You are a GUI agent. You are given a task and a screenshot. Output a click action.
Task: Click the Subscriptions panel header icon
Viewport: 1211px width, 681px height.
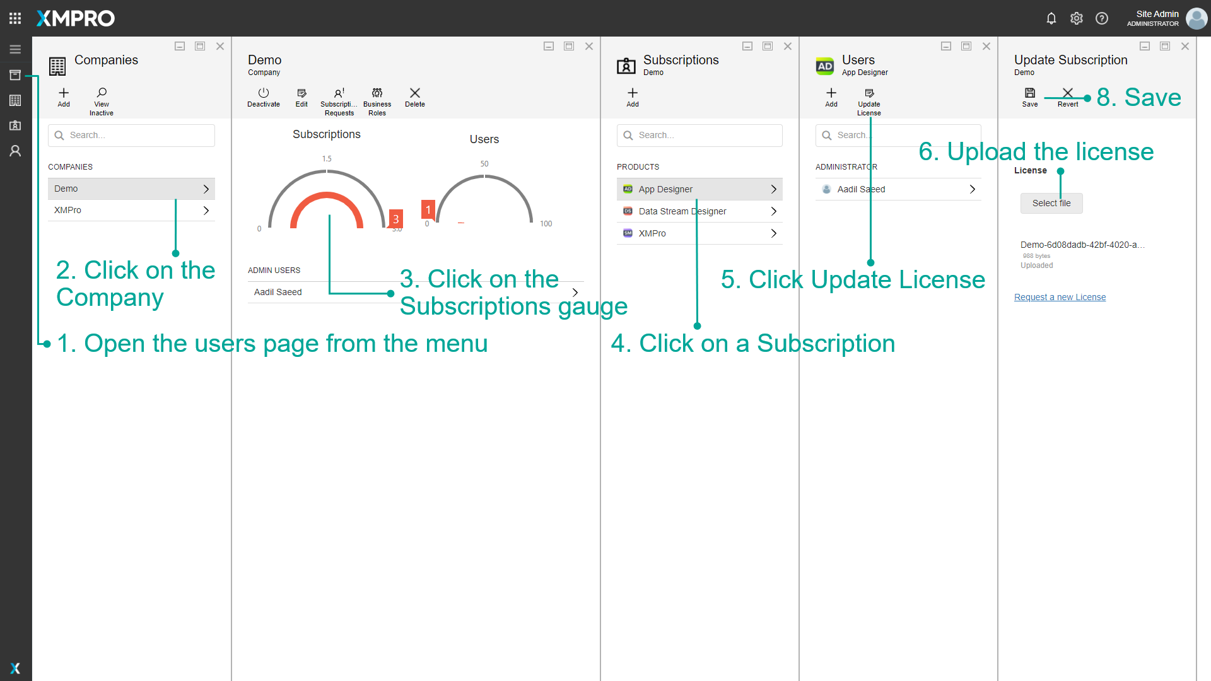[626, 66]
